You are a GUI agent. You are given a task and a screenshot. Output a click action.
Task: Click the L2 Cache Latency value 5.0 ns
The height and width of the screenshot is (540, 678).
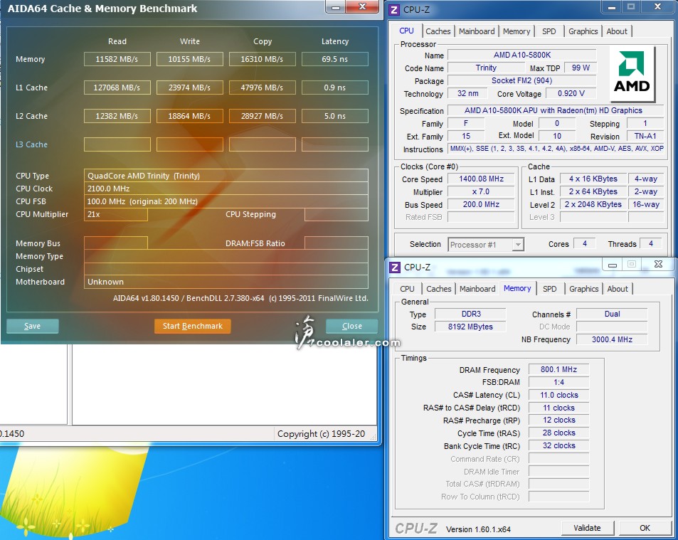pos(335,116)
